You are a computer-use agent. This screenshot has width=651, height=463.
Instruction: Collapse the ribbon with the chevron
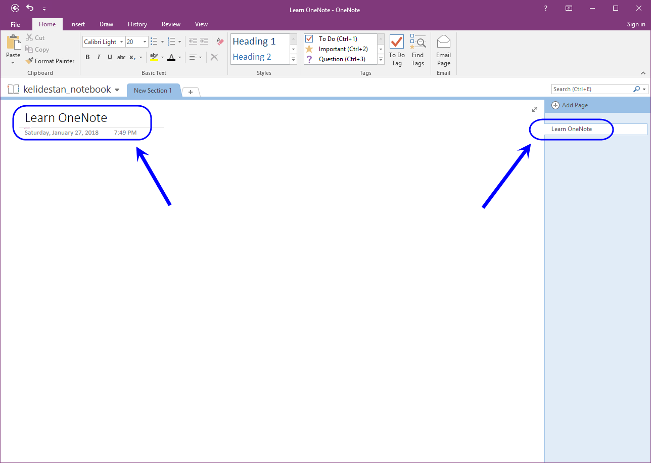(x=643, y=73)
